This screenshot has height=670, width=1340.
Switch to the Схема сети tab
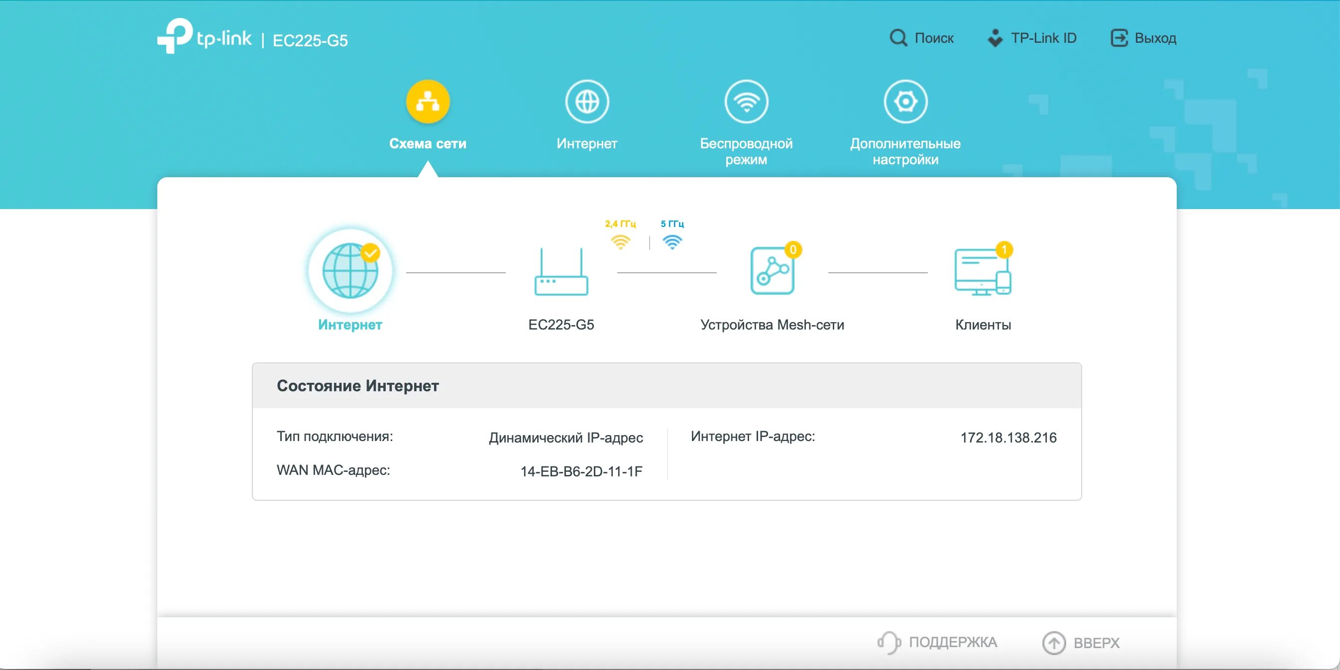[x=428, y=143]
